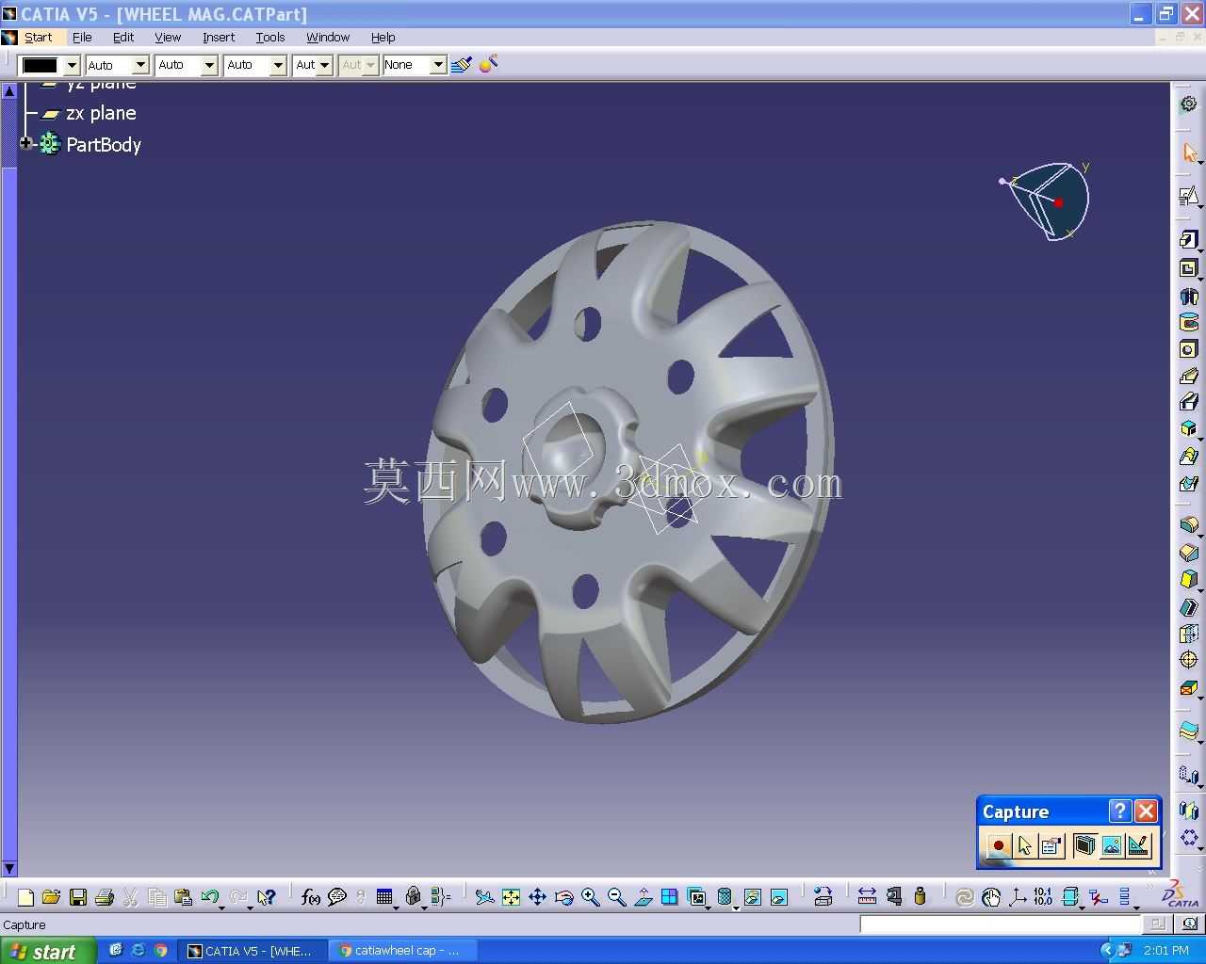
Task: Click the Capture panel help question button
Action: tap(1119, 811)
